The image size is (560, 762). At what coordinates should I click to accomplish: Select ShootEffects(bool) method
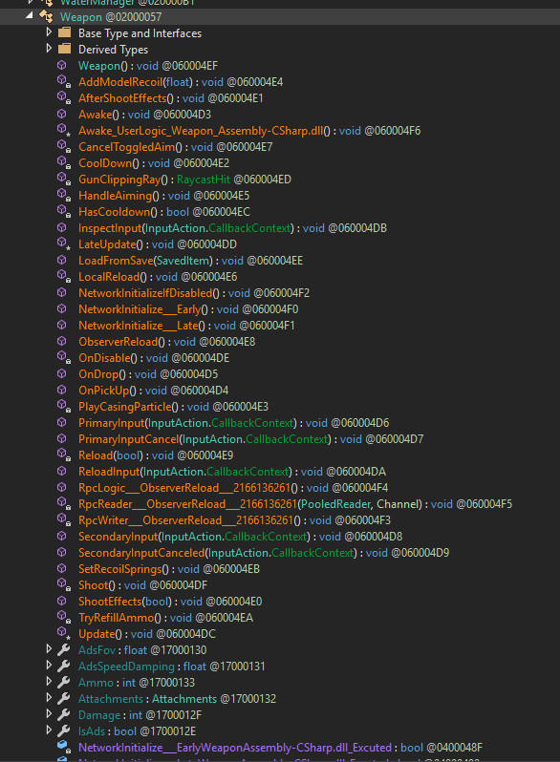(x=170, y=602)
